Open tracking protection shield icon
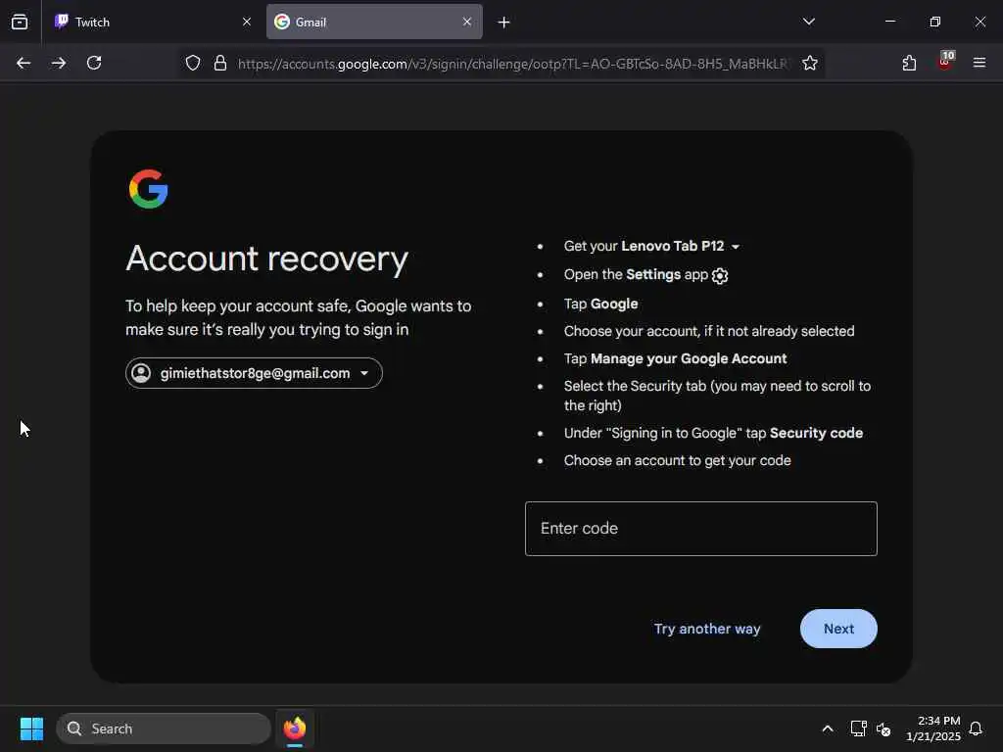 click(x=193, y=63)
